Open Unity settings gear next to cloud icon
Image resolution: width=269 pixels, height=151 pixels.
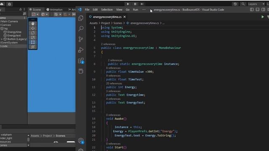9,4
